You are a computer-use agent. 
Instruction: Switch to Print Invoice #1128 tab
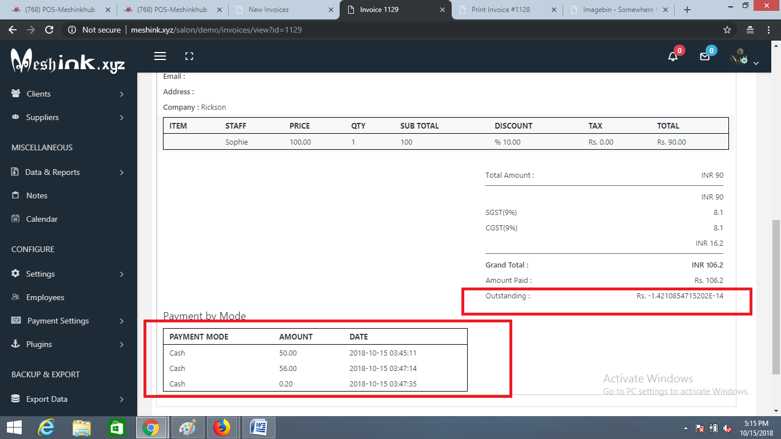tap(506, 10)
